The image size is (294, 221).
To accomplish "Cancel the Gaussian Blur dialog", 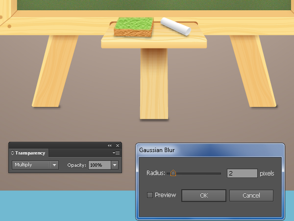I will (x=251, y=196).
